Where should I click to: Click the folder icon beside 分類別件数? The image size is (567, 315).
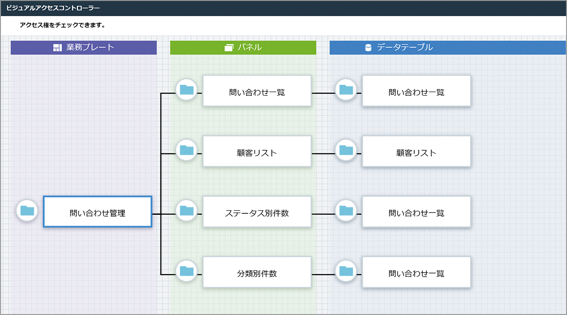coord(187,272)
